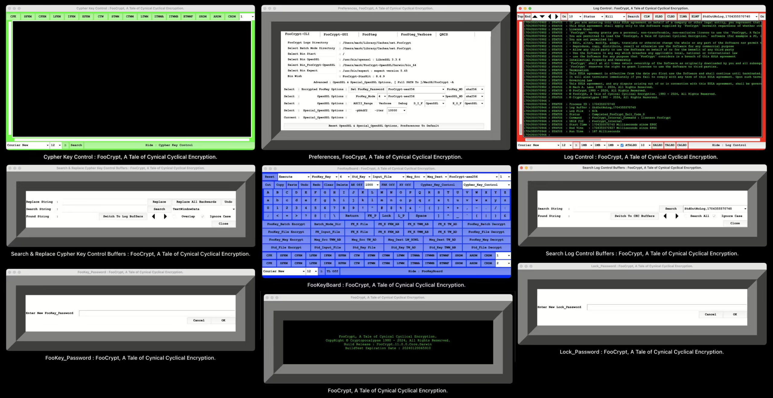The height and width of the screenshot is (398, 773).
Task: Click previous-match arrow in Search & Replace dialog
Action: [154, 216]
